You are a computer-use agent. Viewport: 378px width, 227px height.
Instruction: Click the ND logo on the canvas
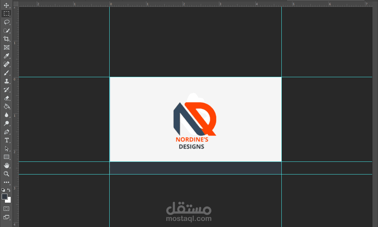(195, 119)
